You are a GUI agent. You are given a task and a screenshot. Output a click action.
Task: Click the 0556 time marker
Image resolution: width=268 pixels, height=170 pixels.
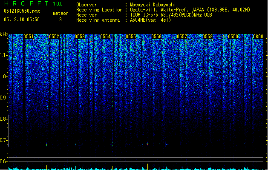click(x=156, y=37)
